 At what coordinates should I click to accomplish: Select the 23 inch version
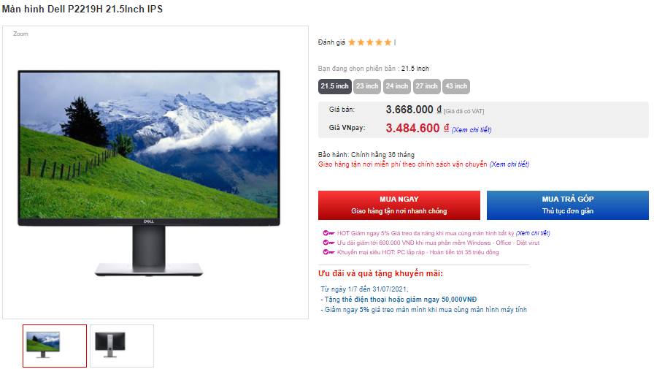[x=367, y=86]
